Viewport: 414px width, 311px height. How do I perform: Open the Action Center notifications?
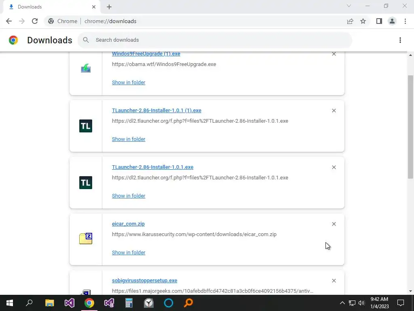(x=401, y=303)
